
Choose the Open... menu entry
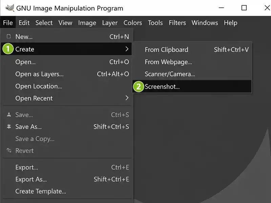tap(66, 62)
